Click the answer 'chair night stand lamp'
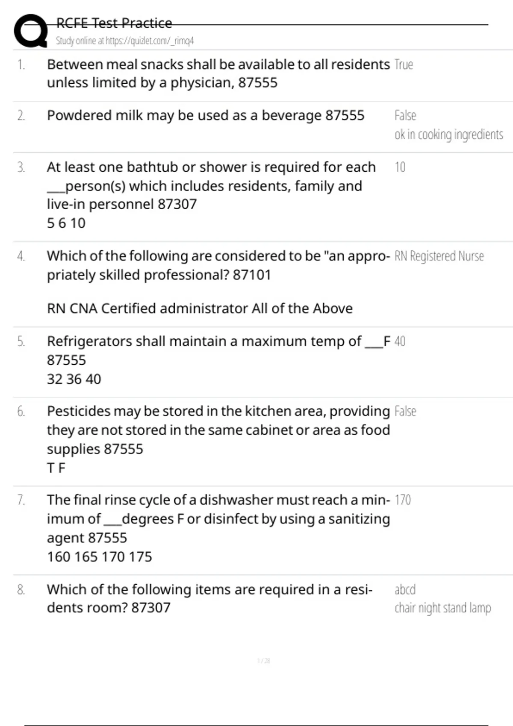 coord(442,608)
